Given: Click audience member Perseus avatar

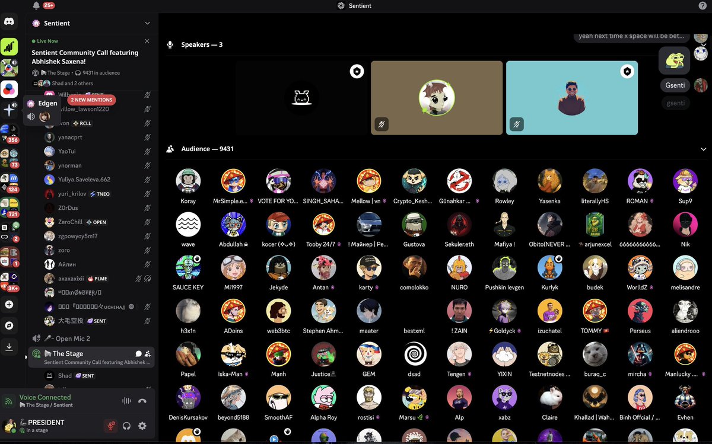Looking at the screenshot, I should 640,311.
